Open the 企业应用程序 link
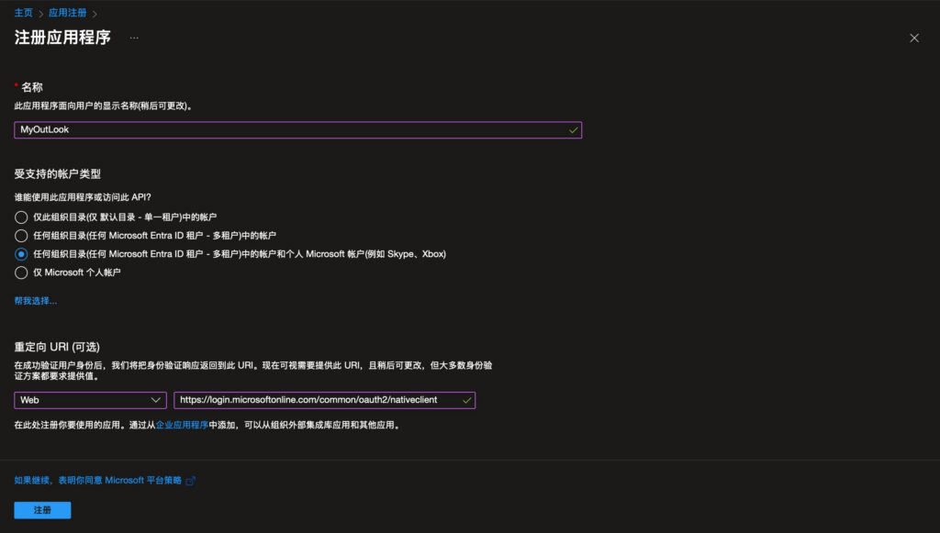 (x=183, y=426)
